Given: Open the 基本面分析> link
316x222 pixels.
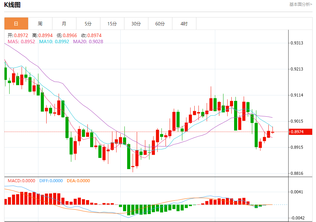Looking at the screenshot, I should [301, 4].
